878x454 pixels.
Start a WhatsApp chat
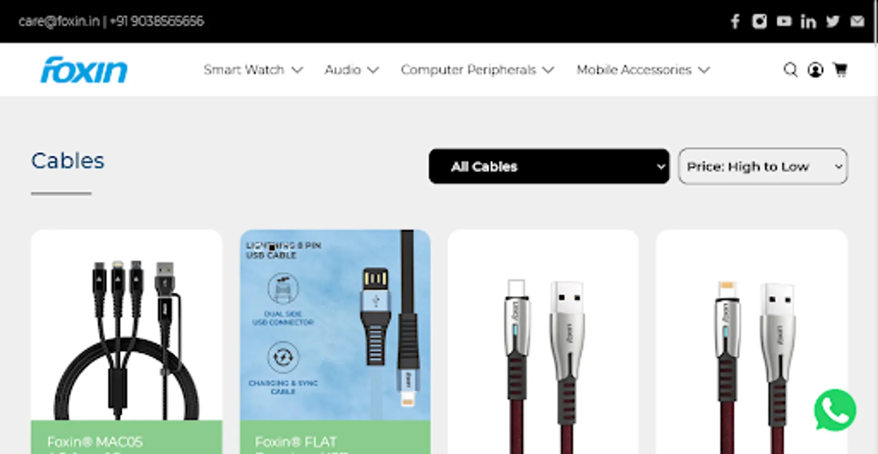click(835, 410)
